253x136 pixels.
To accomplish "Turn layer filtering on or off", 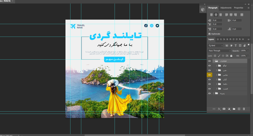I will 249,45.
